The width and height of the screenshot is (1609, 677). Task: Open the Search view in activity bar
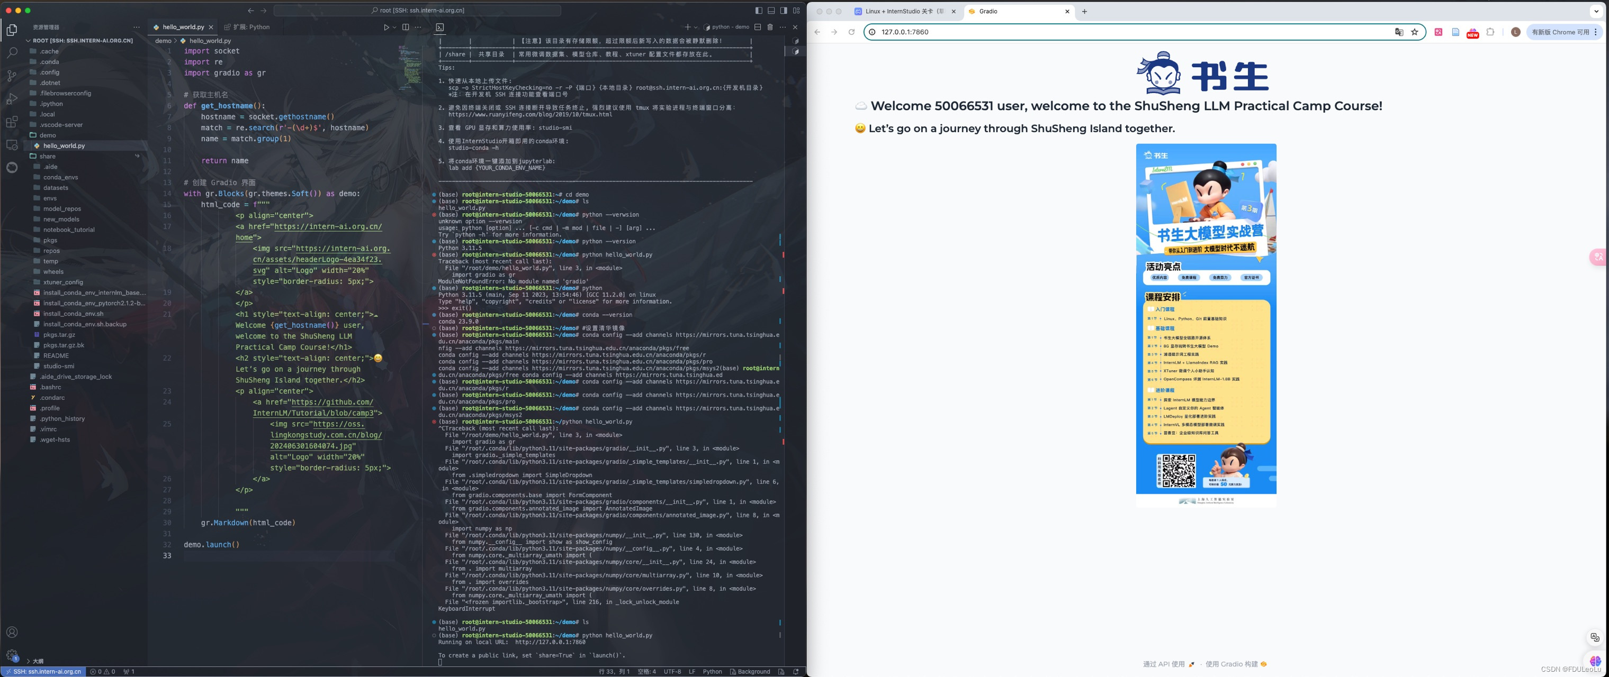pyautogui.click(x=12, y=52)
